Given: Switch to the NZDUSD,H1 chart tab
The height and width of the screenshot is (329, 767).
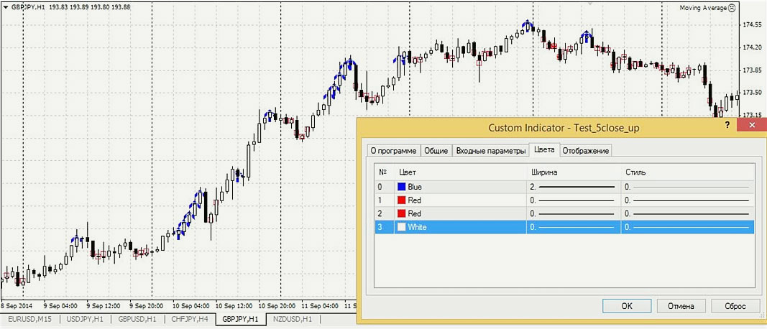Looking at the screenshot, I should (292, 318).
